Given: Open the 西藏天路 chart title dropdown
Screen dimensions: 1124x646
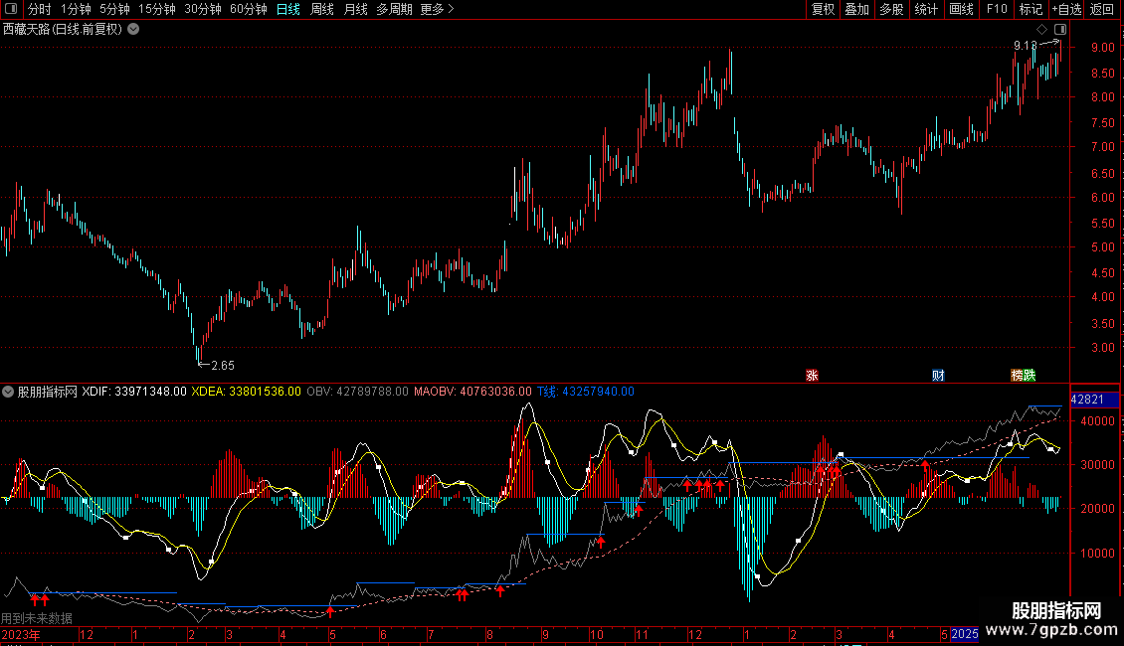Looking at the screenshot, I should [x=133, y=30].
